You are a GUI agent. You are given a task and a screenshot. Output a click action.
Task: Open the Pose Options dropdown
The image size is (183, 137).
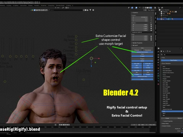pyautogui.click(x=151, y=10)
